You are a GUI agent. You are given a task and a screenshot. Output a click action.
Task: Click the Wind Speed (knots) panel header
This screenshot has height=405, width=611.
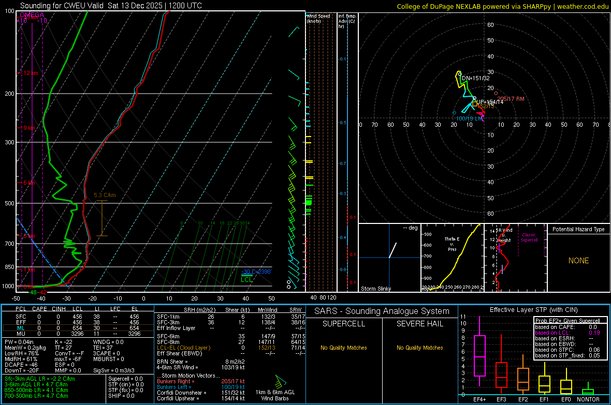[x=318, y=18]
